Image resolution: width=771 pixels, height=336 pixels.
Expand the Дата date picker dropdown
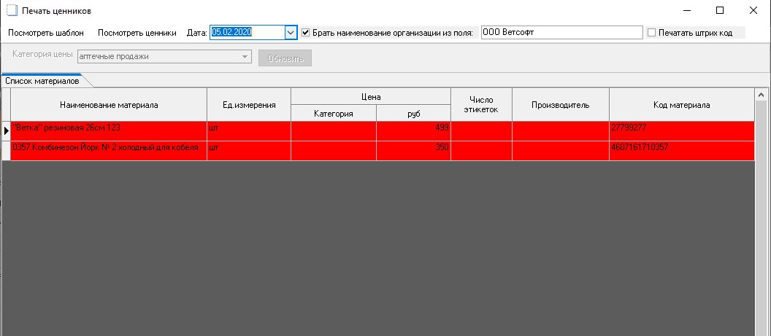point(290,33)
